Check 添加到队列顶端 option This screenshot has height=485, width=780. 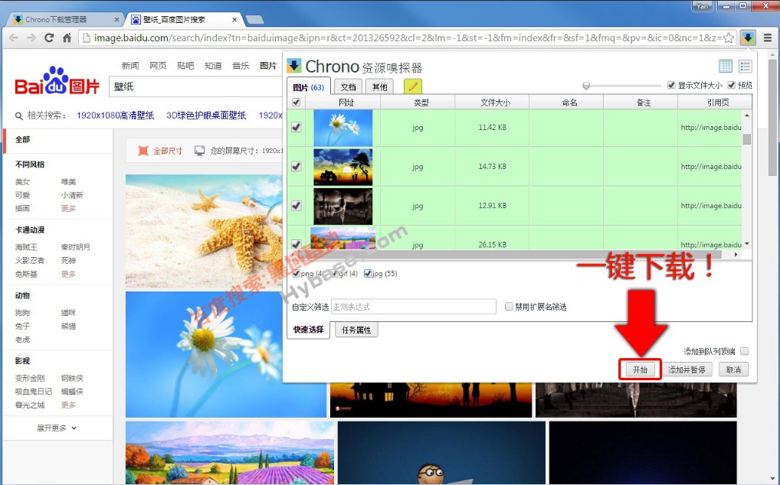[744, 351]
